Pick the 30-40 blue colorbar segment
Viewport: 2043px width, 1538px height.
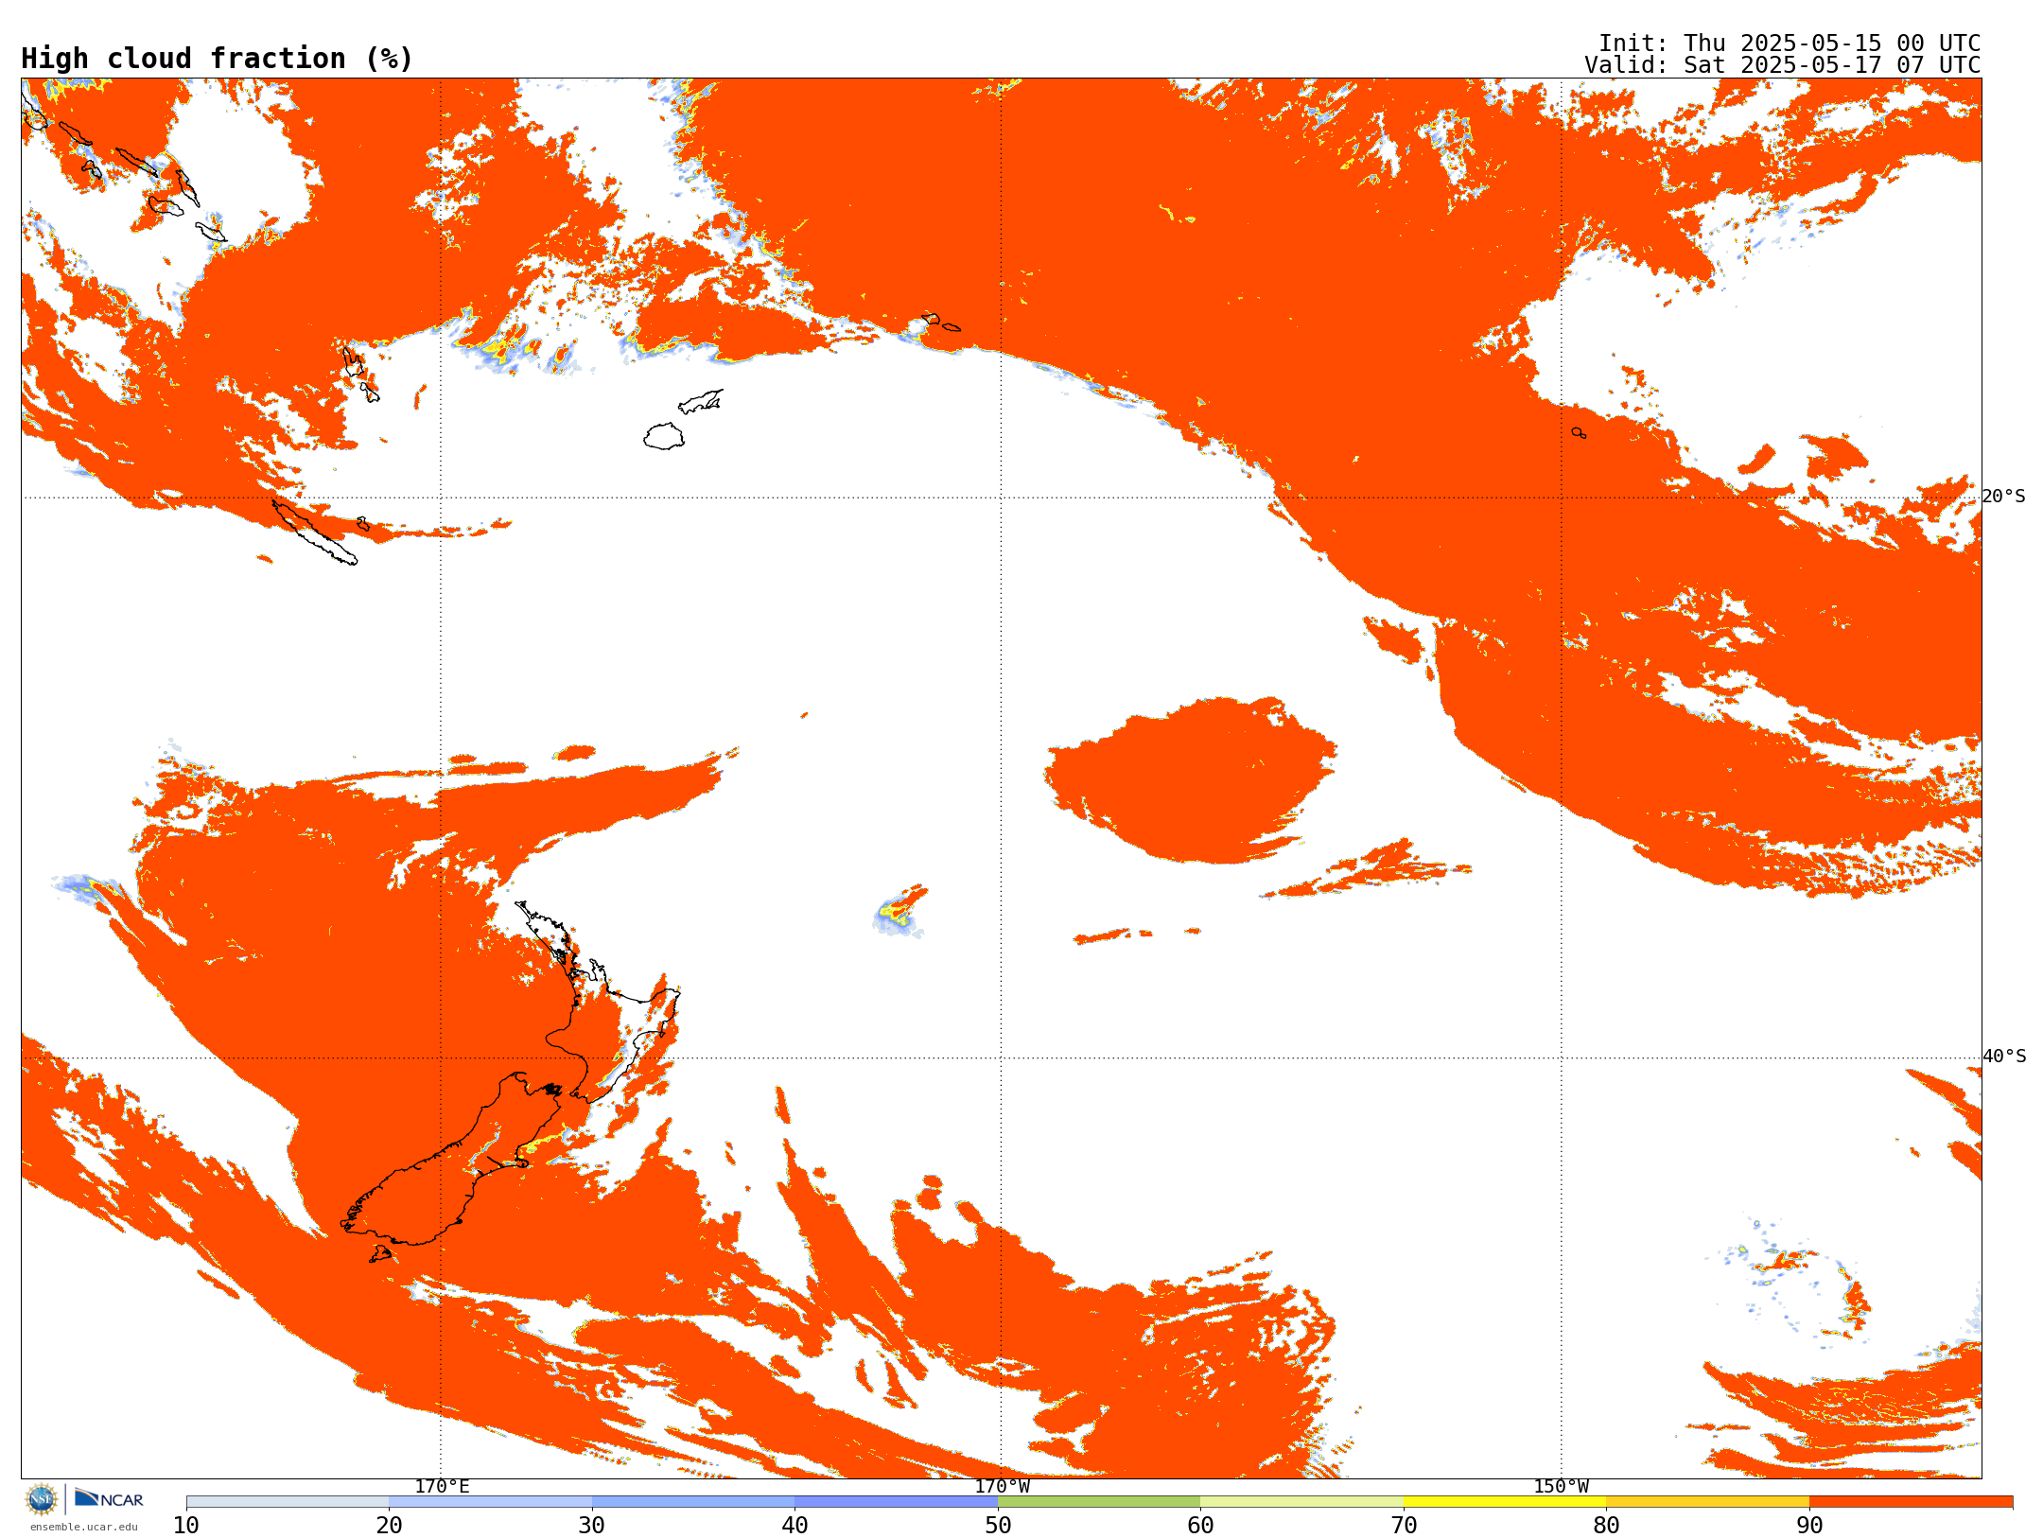[x=693, y=1502]
